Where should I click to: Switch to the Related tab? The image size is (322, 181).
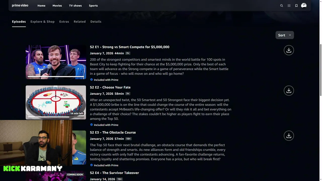pos(80,22)
